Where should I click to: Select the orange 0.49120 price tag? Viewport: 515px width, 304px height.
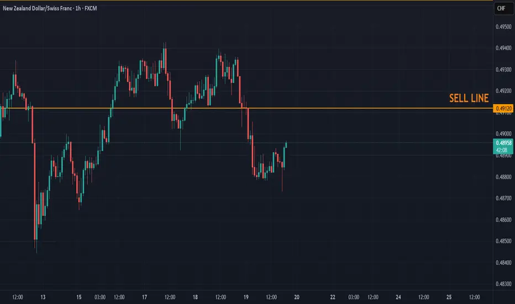tap(503, 108)
